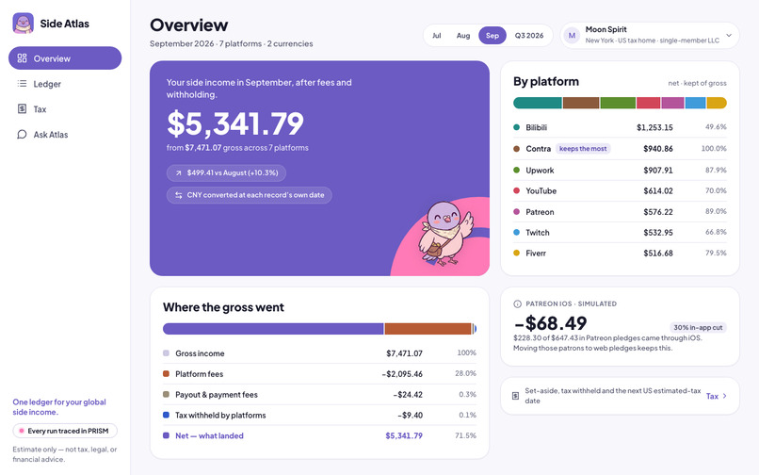The height and width of the screenshot is (475, 759).
Task: Click the Moon Spirit avatar circle
Action: tap(572, 36)
